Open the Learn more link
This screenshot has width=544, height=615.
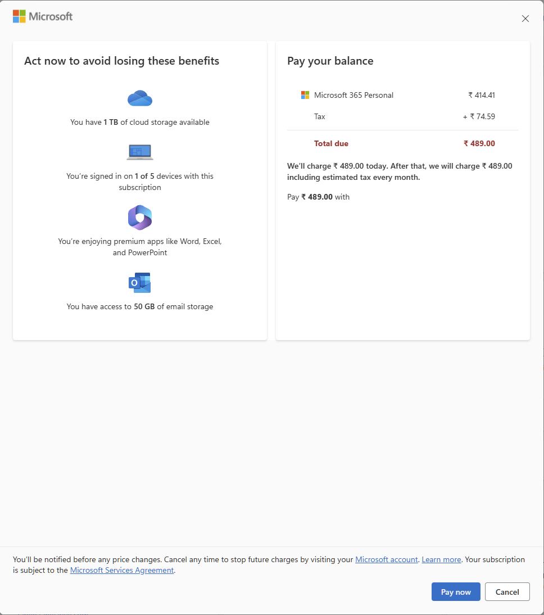pyautogui.click(x=441, y=559)
